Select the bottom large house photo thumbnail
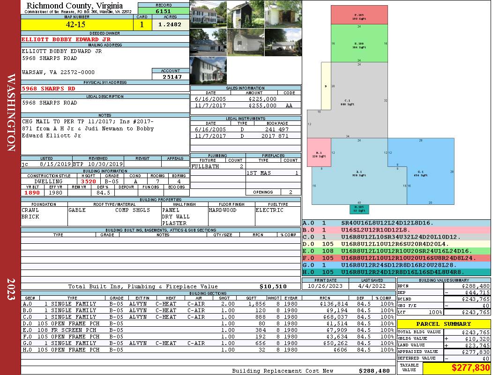The height and width of the screenshot is (375, 492). (208, 70)
